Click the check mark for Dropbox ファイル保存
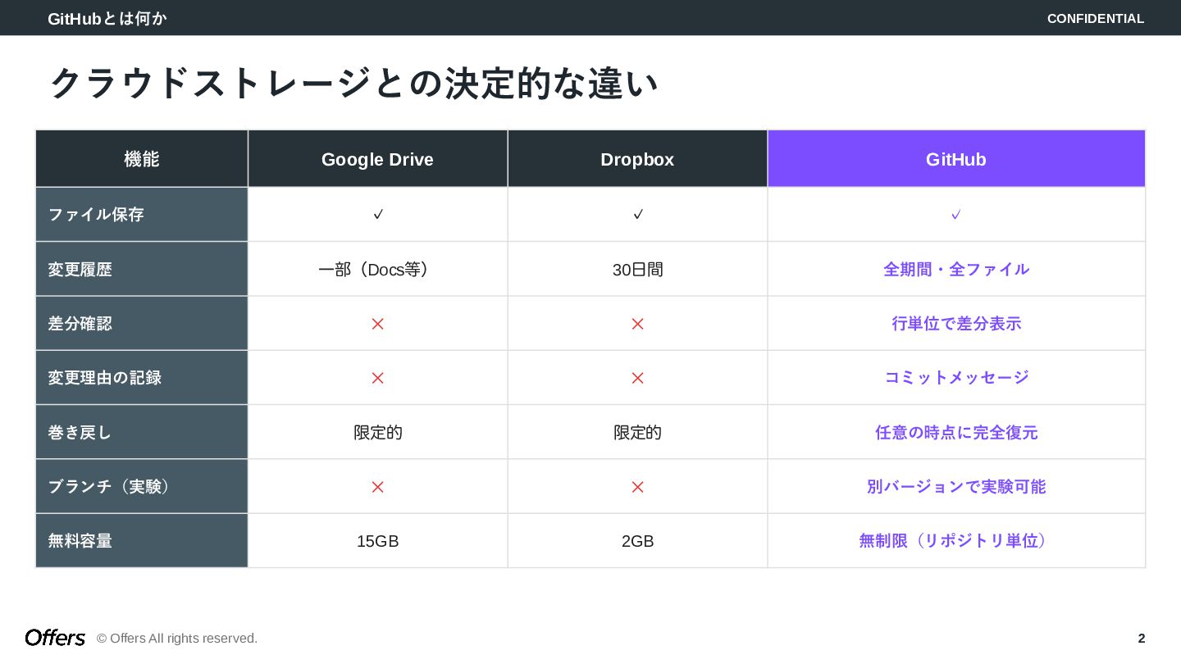 coord(638,215)
